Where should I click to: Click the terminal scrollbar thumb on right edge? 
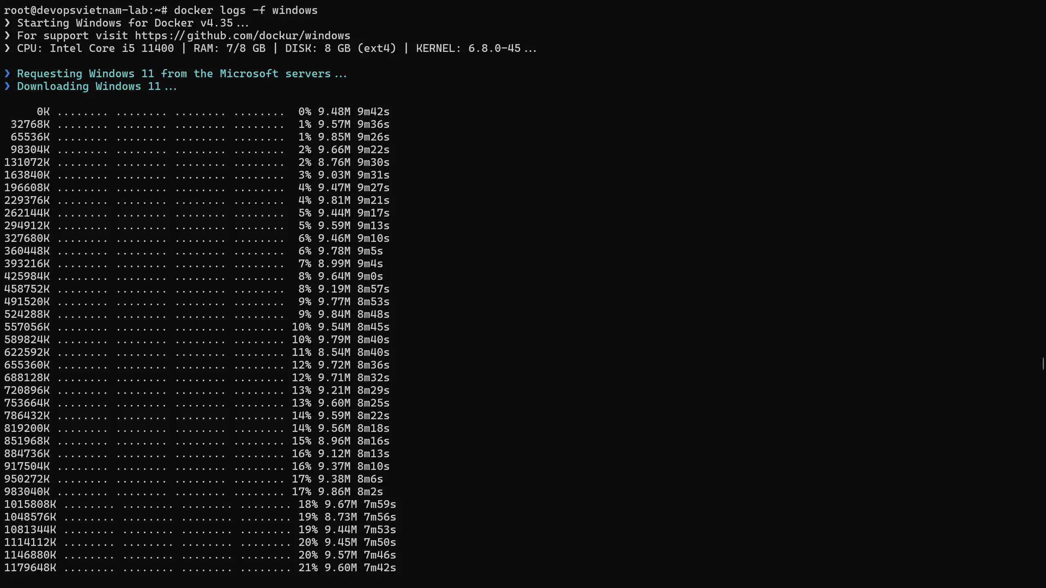(1043, 363)
